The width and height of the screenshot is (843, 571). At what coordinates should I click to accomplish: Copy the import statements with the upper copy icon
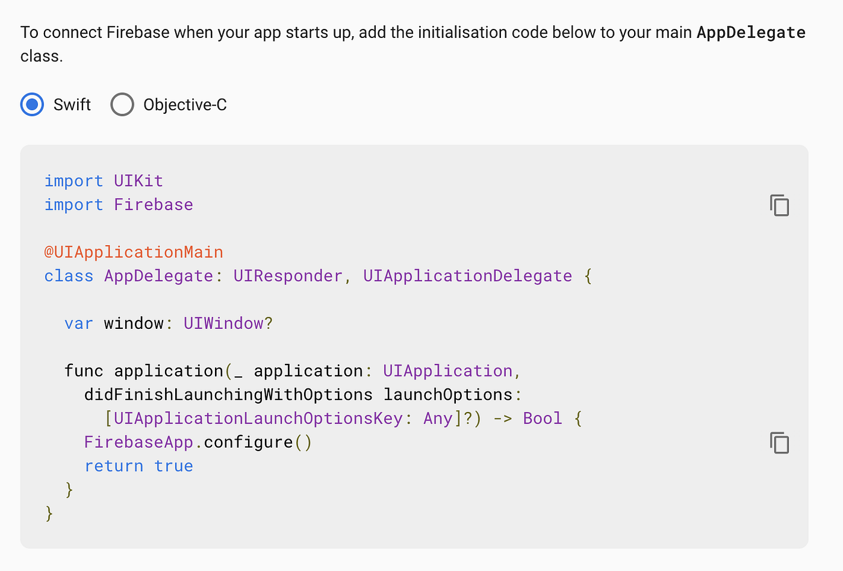(780, 205)
